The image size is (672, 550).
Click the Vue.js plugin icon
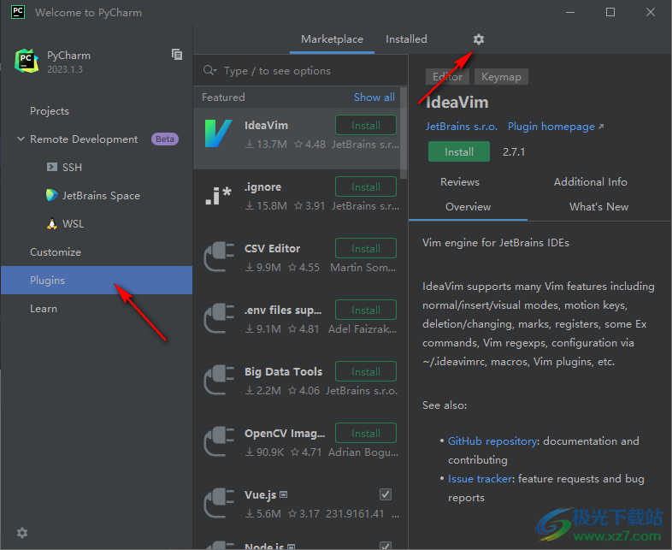(219, 503)
